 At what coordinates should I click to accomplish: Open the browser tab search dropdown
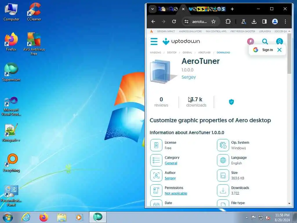tap(153, 9)
